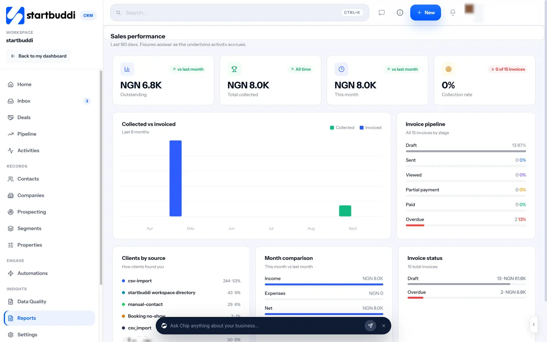Open Data Quality insights
The height and width of the screenshot is (342, 547).
pyautogui.click(x=49, y=302)
